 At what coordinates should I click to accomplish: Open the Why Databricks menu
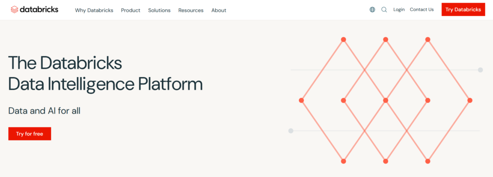(94, 10)
